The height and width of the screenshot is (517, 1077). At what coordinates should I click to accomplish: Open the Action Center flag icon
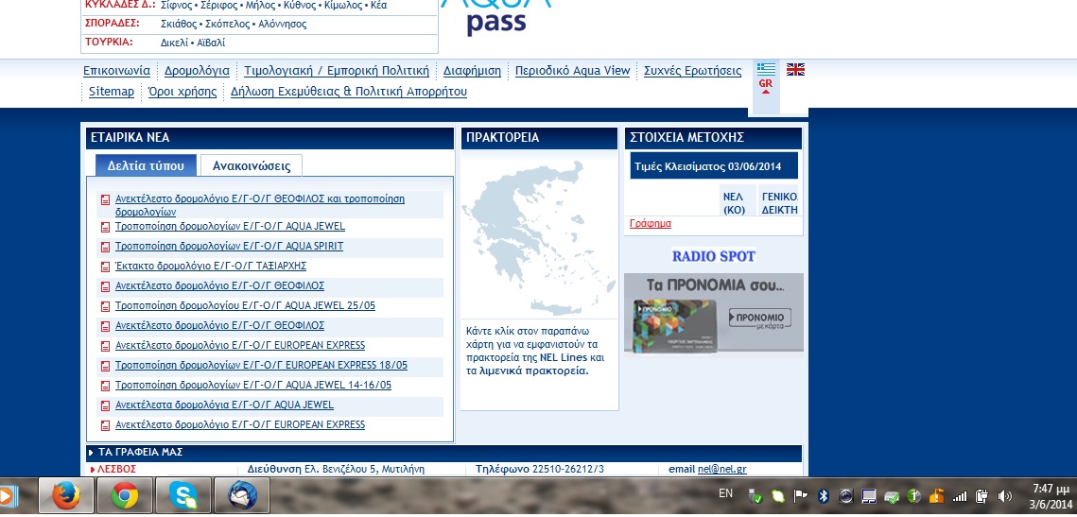coord(800,496)
